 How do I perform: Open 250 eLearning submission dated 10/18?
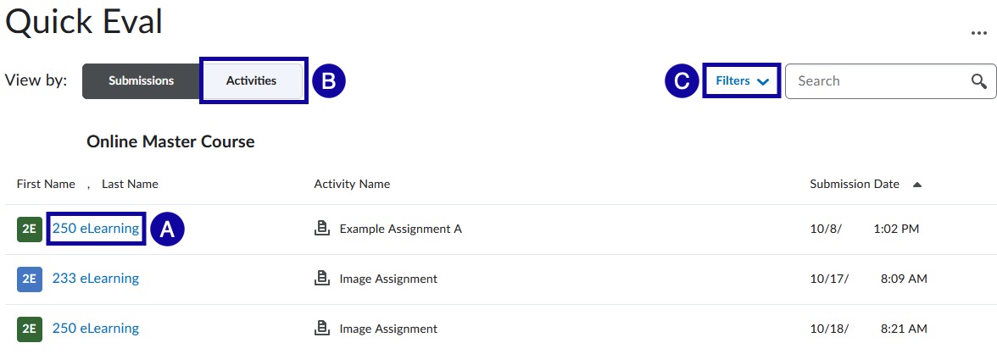coord(96,329)
